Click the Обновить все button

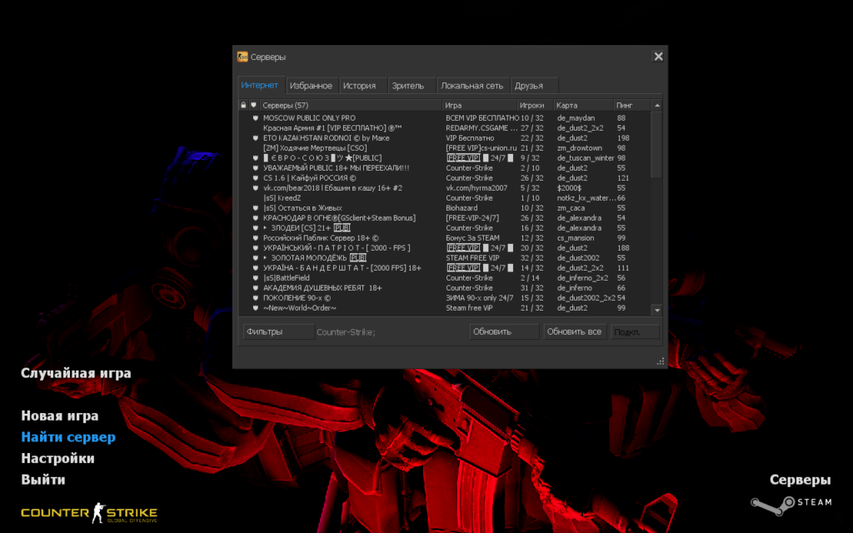(x=575, y=331)
